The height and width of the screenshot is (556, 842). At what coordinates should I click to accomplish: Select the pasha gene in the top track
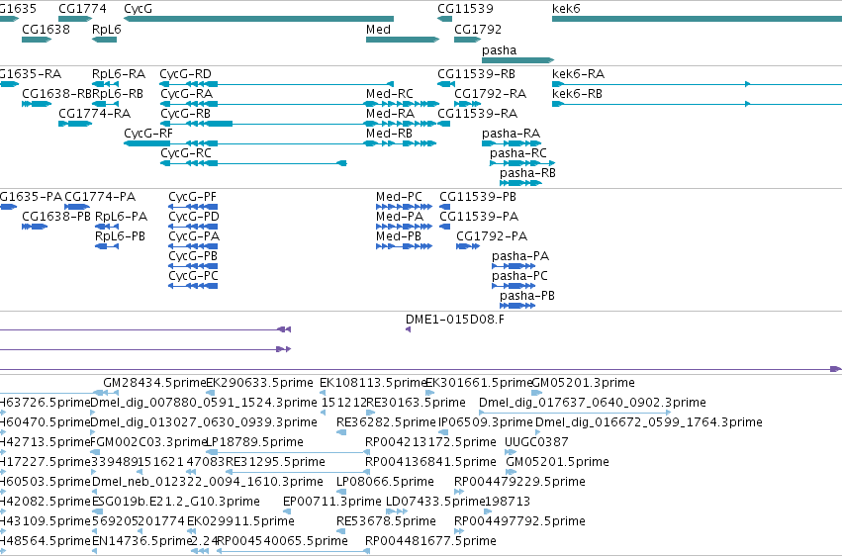coord(517,60)
